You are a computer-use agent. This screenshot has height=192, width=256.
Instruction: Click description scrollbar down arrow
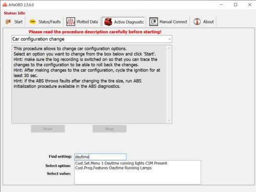(169, 120)
